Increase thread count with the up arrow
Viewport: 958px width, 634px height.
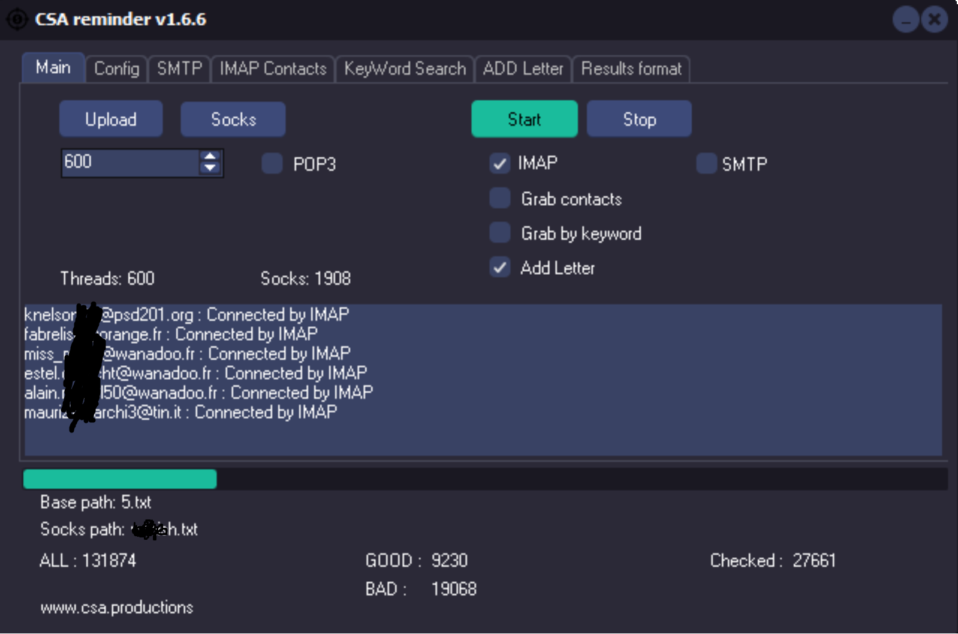pos(210,157)
